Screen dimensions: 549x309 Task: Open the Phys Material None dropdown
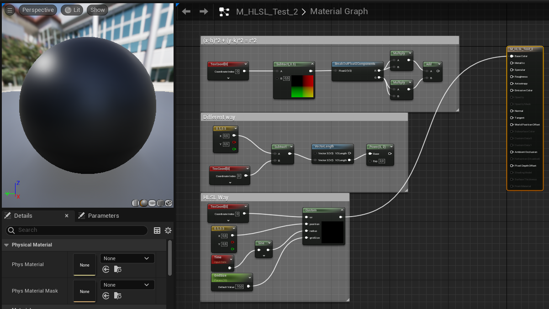click(x=127, y=258)
